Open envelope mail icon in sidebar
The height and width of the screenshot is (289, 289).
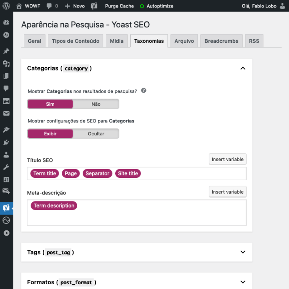point(6,113)
